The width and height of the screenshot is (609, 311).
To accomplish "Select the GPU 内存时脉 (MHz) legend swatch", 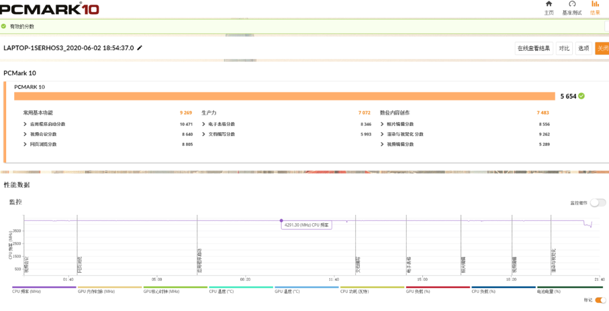I will (x=110, y=287).
